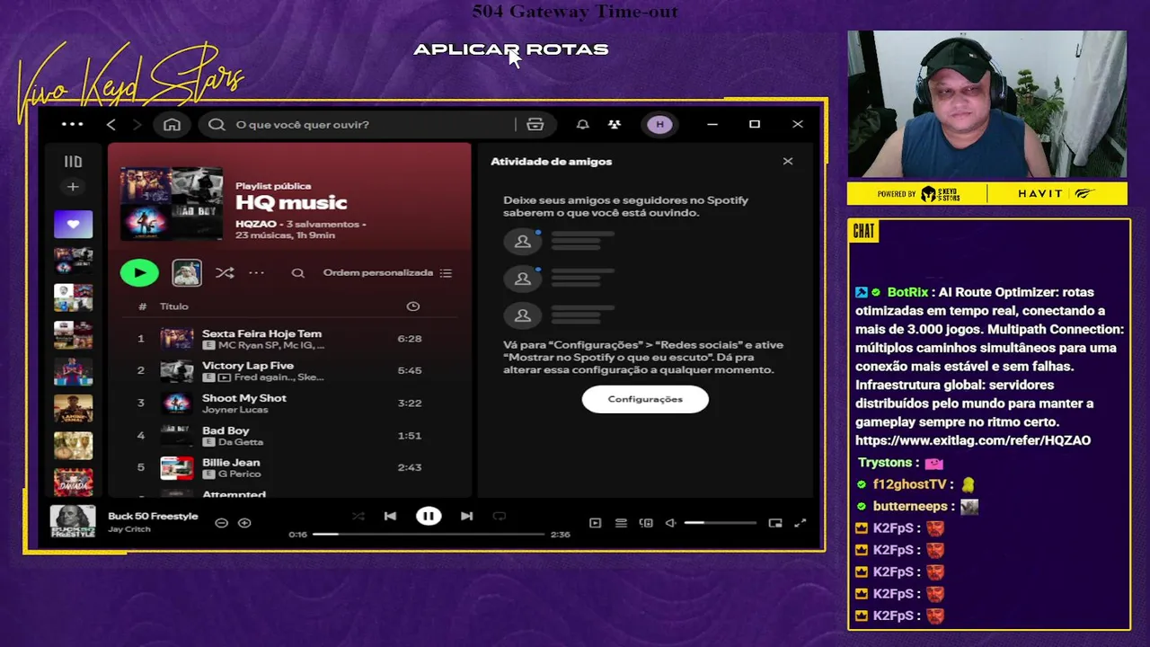Image resolution: width=1150 pixels, height=647 pixels.
Task: Open the Buck 50 Freestyle title link
Action: tap(153, 516)
